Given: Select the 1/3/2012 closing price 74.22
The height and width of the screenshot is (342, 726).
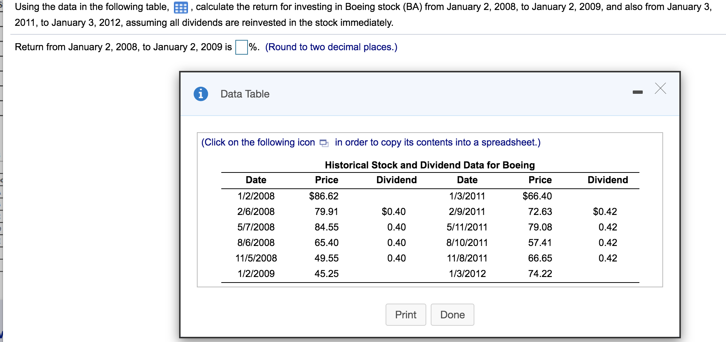Looking at the screenshot, I should 540,273.
